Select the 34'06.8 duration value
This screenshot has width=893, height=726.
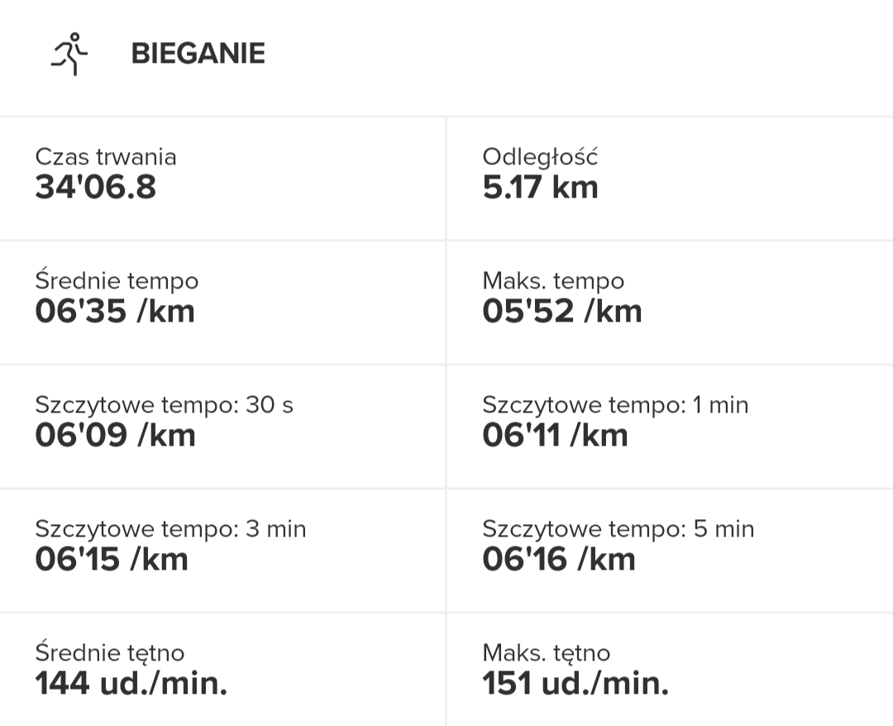pyautogui.click(x=95, y=188)
